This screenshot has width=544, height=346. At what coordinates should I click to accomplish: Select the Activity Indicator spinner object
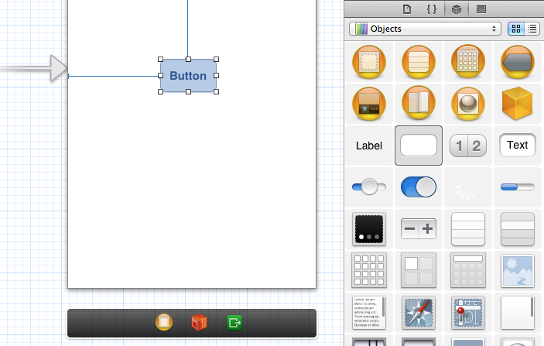(x=468, y=187)
